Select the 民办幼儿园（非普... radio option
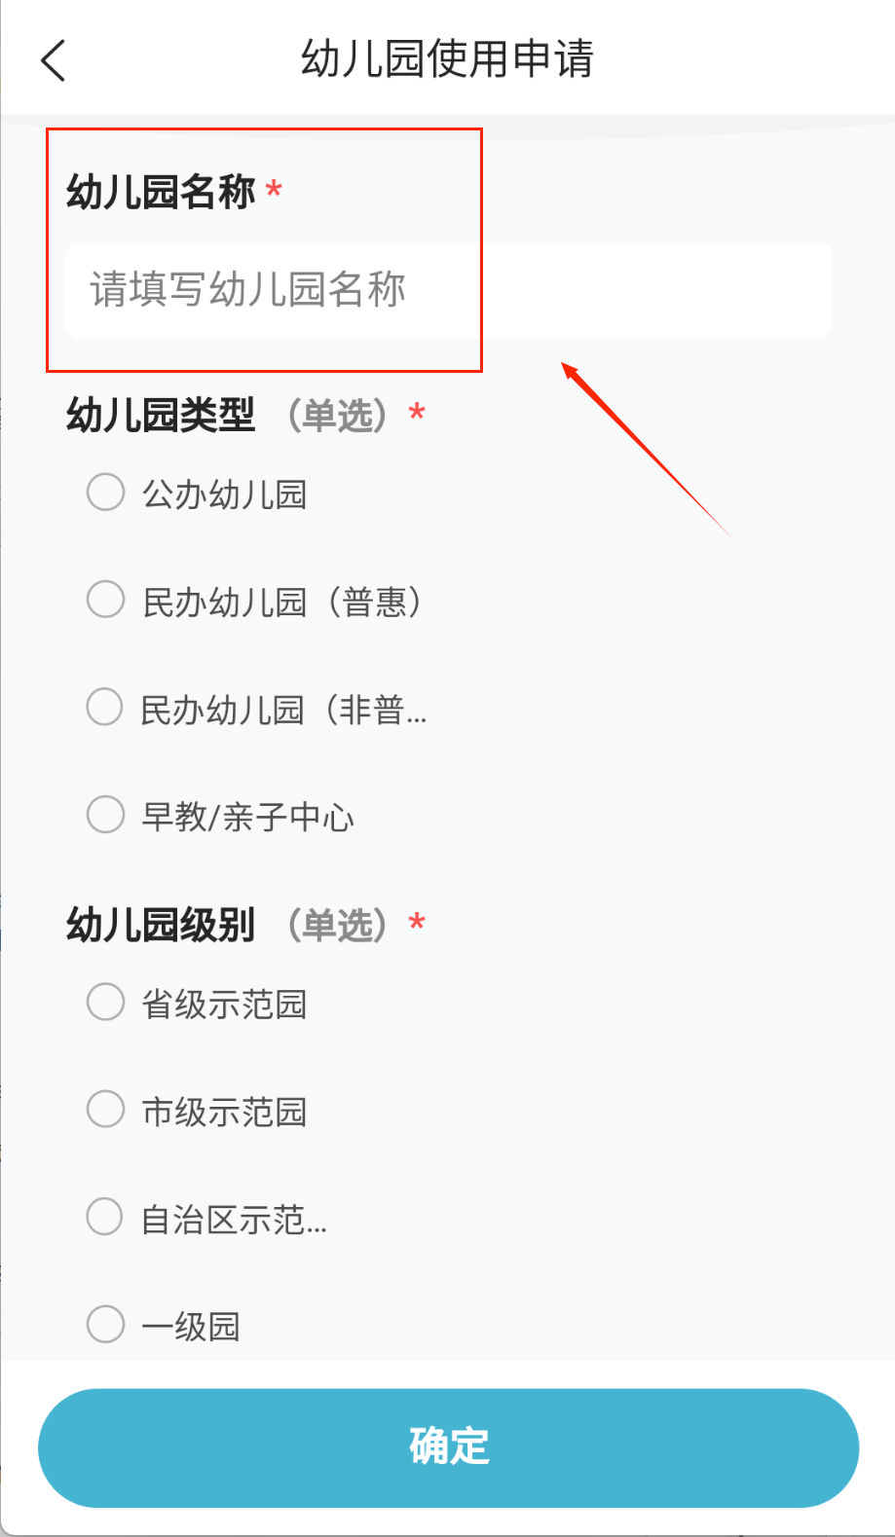The image size is (895, 1537). [105, 708]
